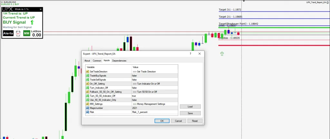This screenshot has height=139, width=330.
Task: Click the green MM money management button
Action: (x=26, y=33)
